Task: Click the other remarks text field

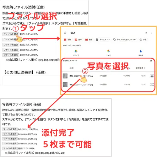Action: [31, 80]
